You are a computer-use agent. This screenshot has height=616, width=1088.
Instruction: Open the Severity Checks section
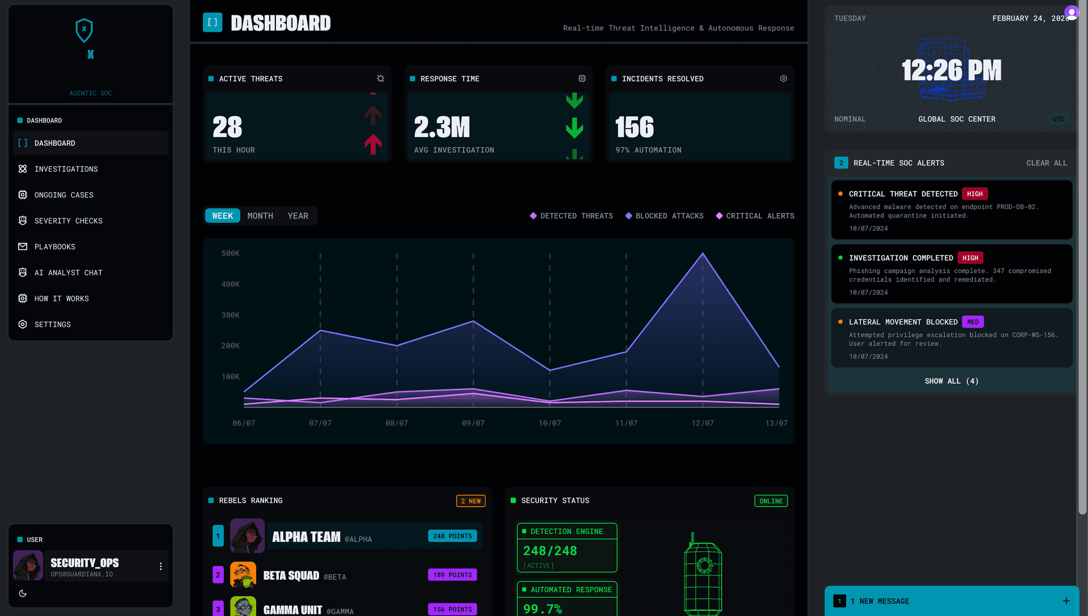[x=69, y=220]
